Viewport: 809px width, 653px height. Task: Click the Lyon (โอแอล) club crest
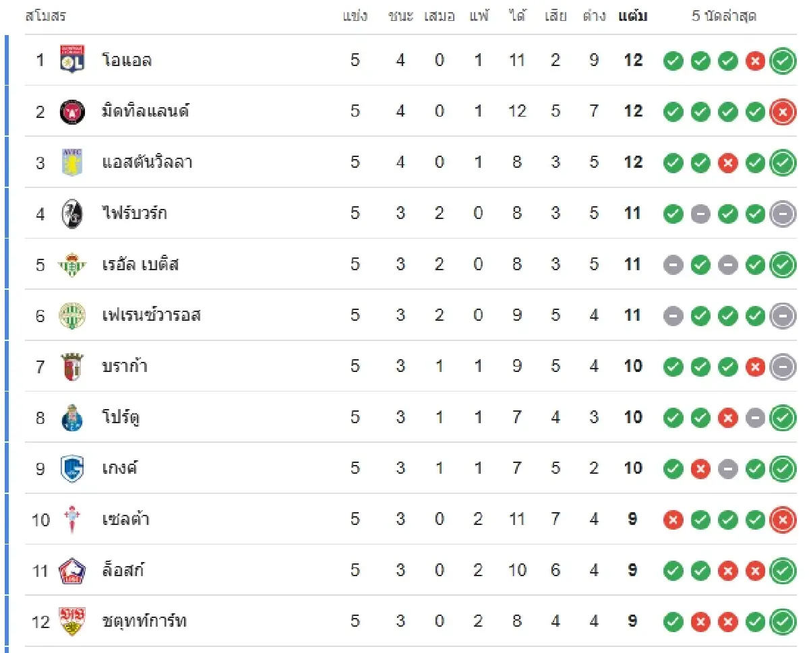coord(71,60)
